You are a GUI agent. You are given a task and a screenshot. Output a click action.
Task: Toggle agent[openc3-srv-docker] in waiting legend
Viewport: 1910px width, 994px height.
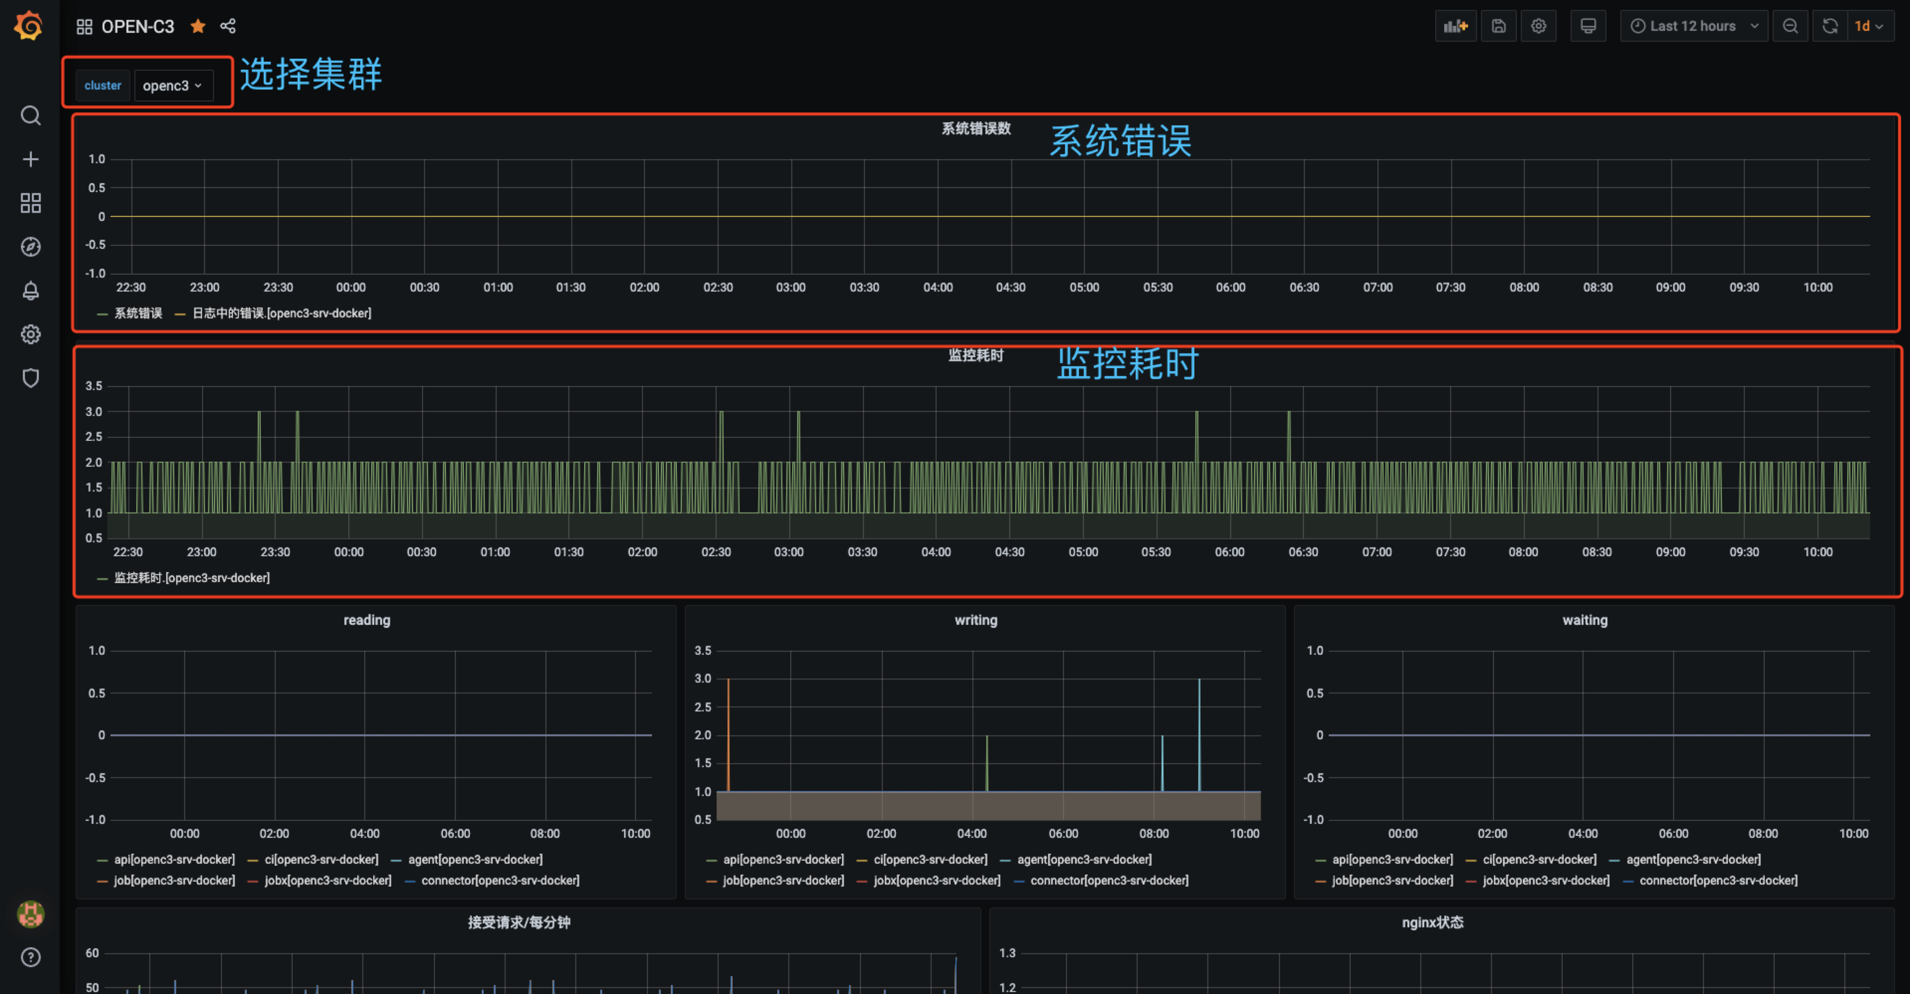(1694, 859)
